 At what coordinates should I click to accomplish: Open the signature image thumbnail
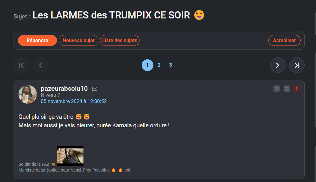70,156
